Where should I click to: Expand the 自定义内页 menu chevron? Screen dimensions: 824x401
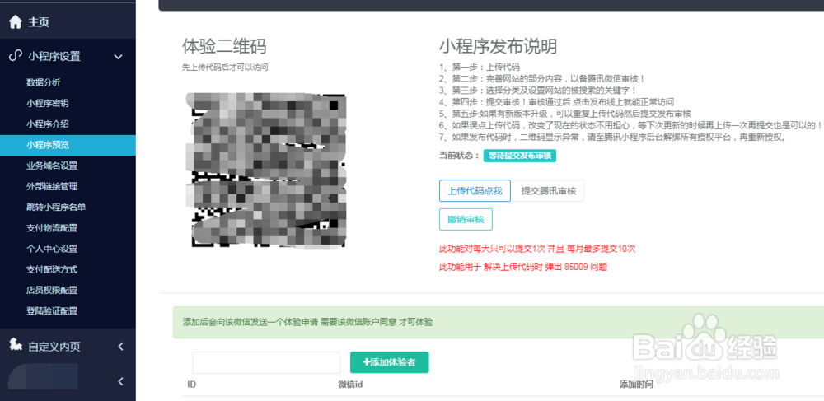120,347
